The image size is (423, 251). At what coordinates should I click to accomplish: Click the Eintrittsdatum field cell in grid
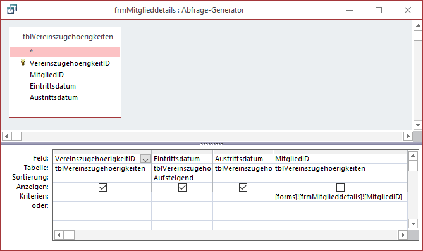182,159
